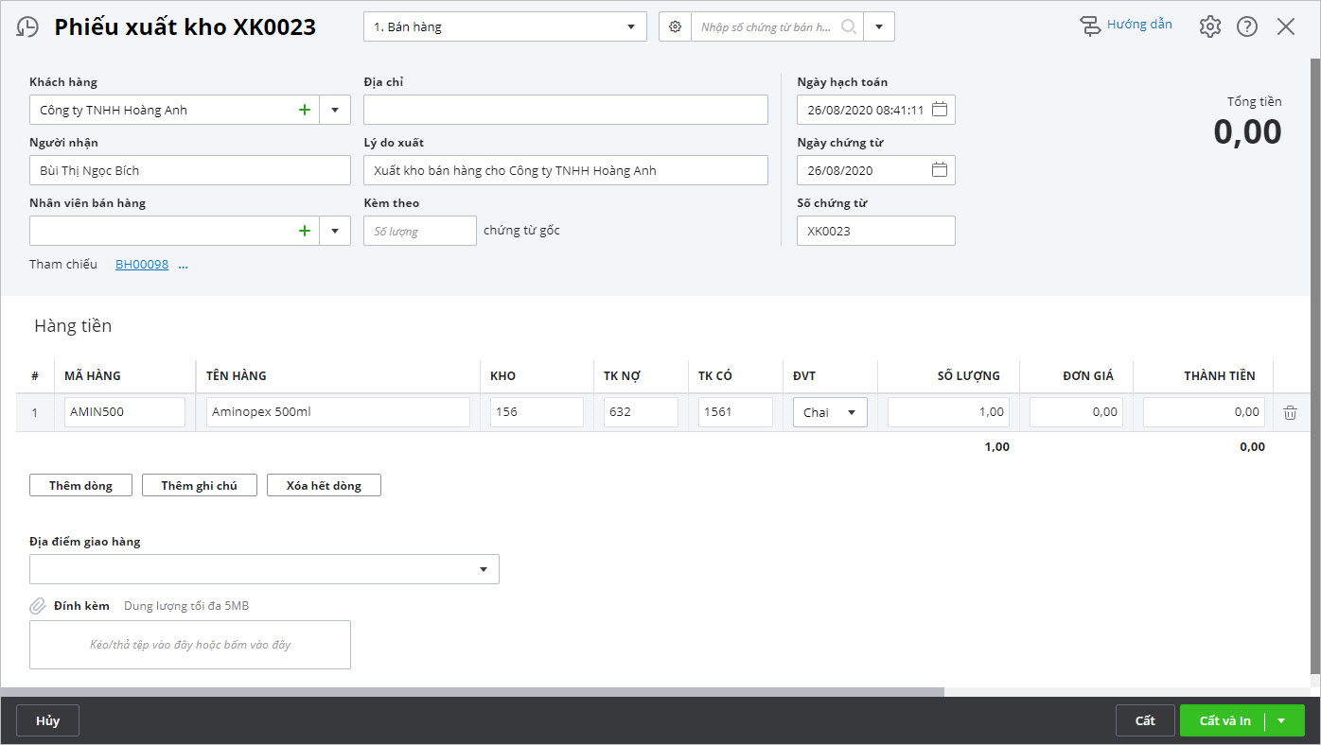Open calendar for Ngày chứng từ

click(x=939, y=170)
